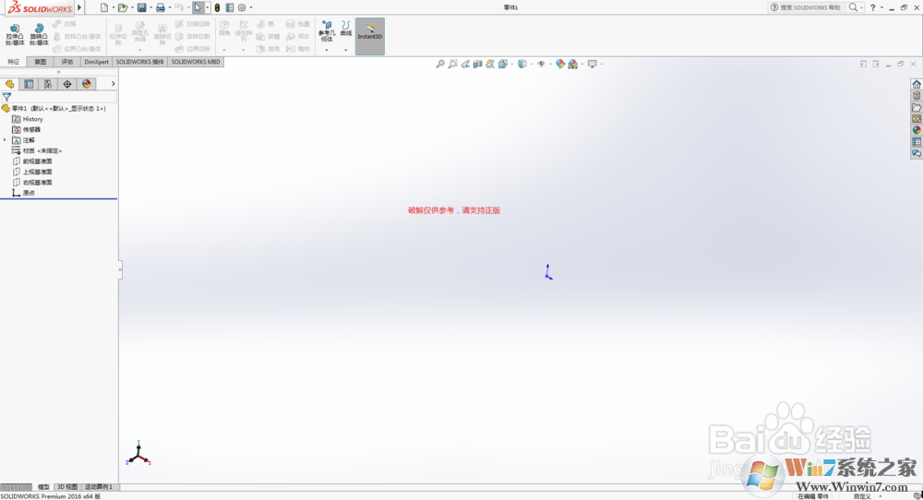Viewport: 923px width, 500px height.
Task: Open dropdown arrow next to New icon
Action: 113,7
